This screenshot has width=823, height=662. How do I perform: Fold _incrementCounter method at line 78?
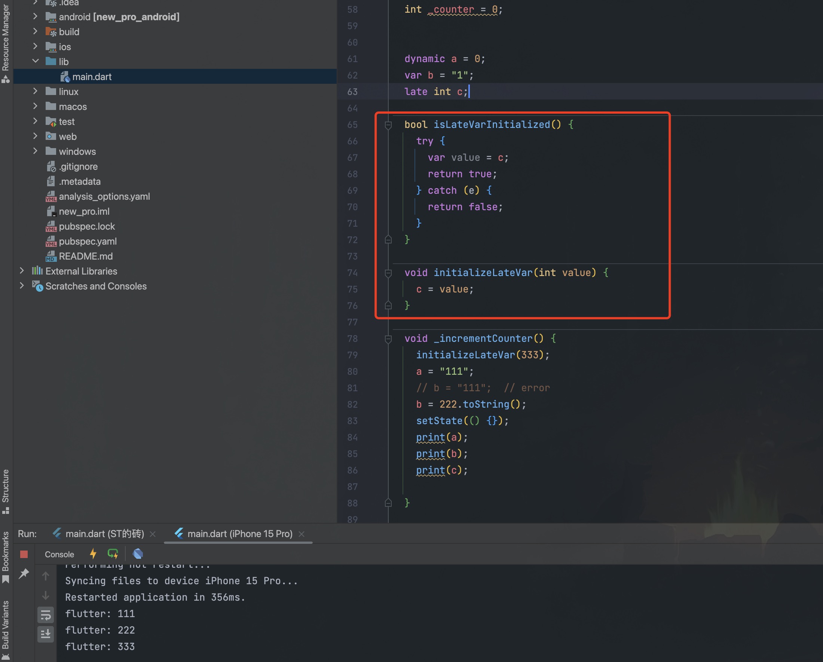(388, 339)
